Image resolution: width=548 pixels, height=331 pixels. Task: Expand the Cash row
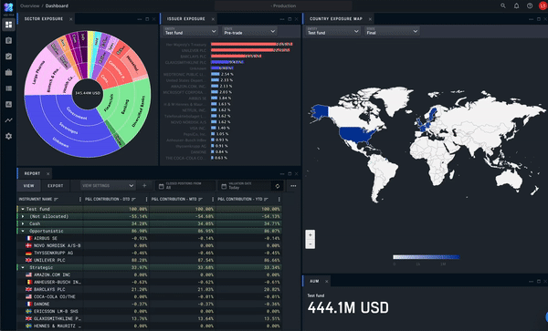[x=23, y=224]
